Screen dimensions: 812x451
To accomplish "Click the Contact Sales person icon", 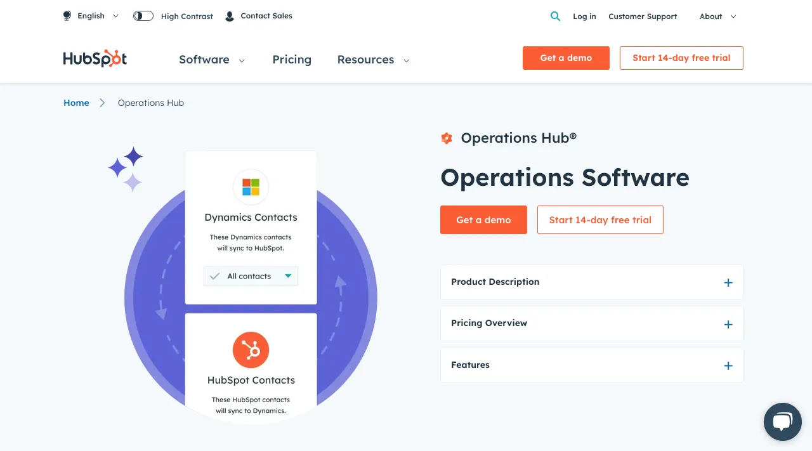I will pyautogui.click(x=230, y=16).
